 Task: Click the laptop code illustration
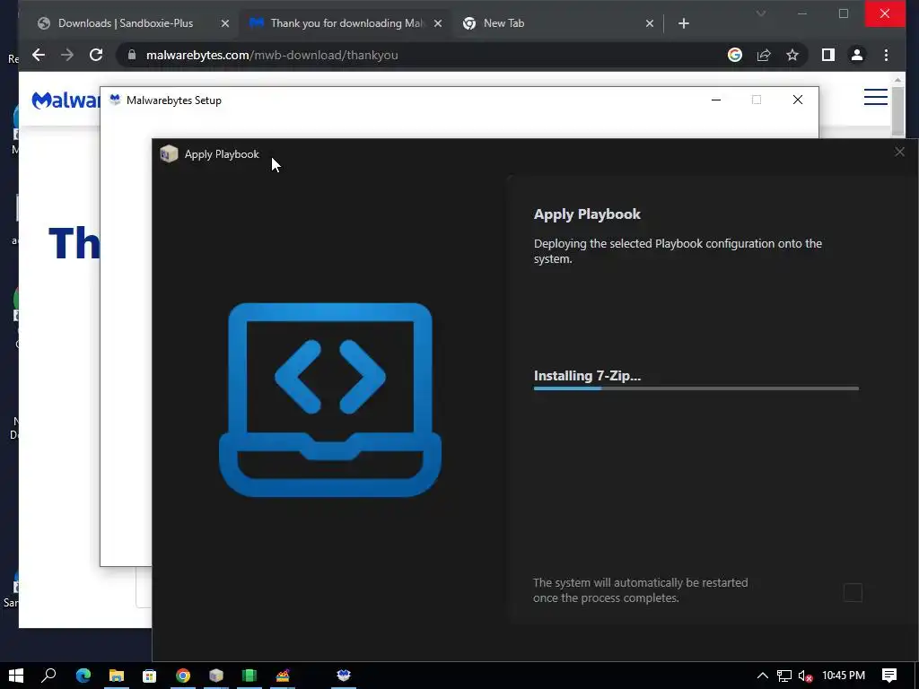pos(330,399)
